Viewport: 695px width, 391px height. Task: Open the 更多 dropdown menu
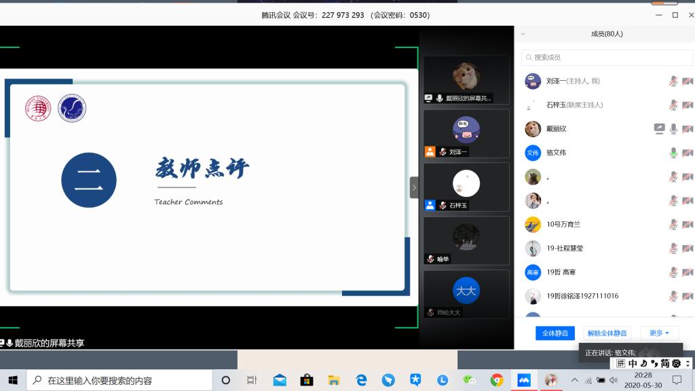[659, 333]
